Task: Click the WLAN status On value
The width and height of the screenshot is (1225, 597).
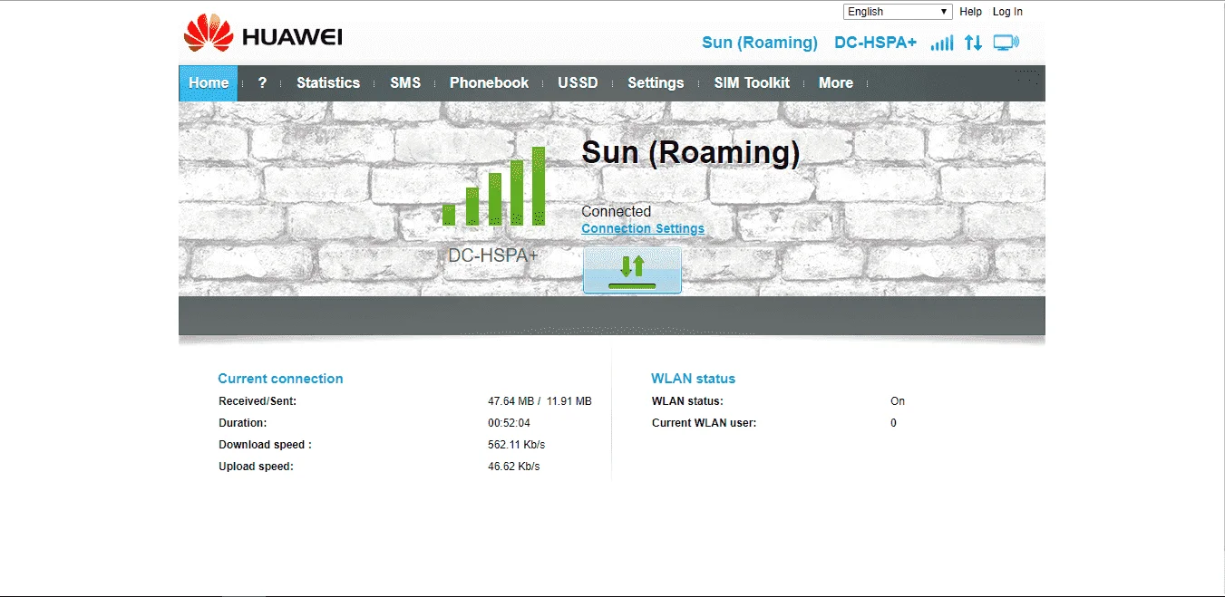Action: [x=898, y=401]
